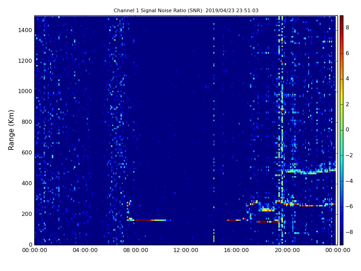Click the green middle of the colorbar

point(342,130)
